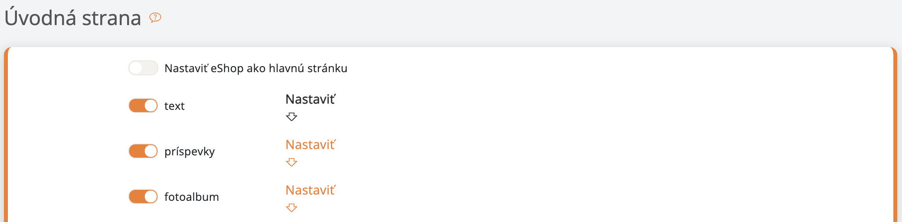The width and height of the screenshot is (902, 222).
Task: Click the help icon beside Úvodná strana
Action: pos(155,17)
